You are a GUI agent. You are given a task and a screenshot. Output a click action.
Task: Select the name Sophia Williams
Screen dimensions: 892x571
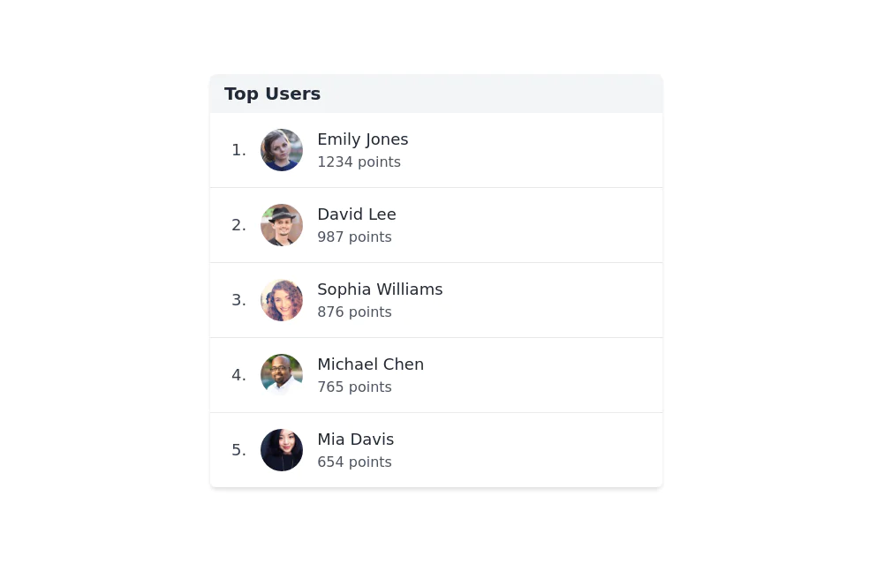click(x=380, y=289)
